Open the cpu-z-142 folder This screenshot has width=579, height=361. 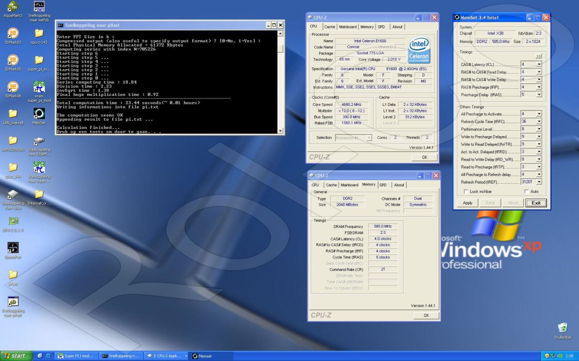[x=39, y=36]
